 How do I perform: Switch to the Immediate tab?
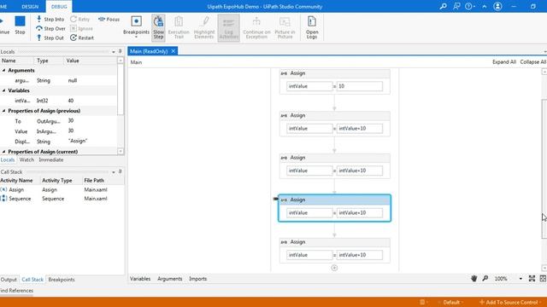tap(51, 159)
